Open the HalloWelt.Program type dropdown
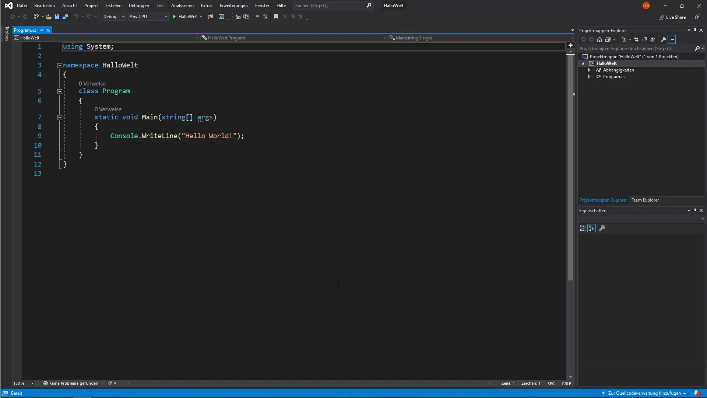The image size is (707, 398). point(293,38)
